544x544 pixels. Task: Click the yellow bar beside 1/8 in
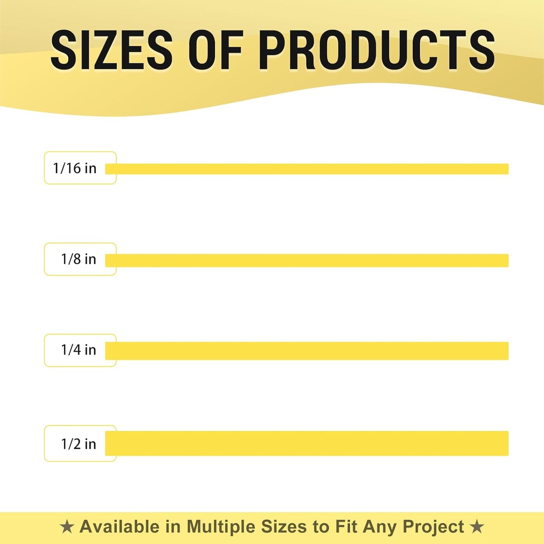[x=307, y=261]
